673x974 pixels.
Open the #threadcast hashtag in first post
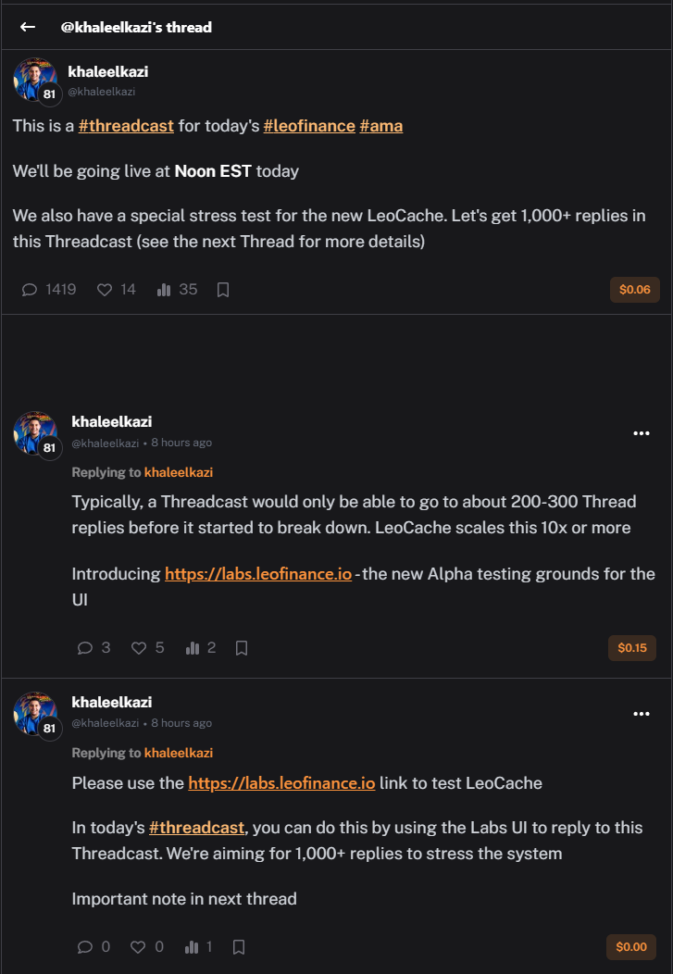pyautogui.click(x=126, y=126)
